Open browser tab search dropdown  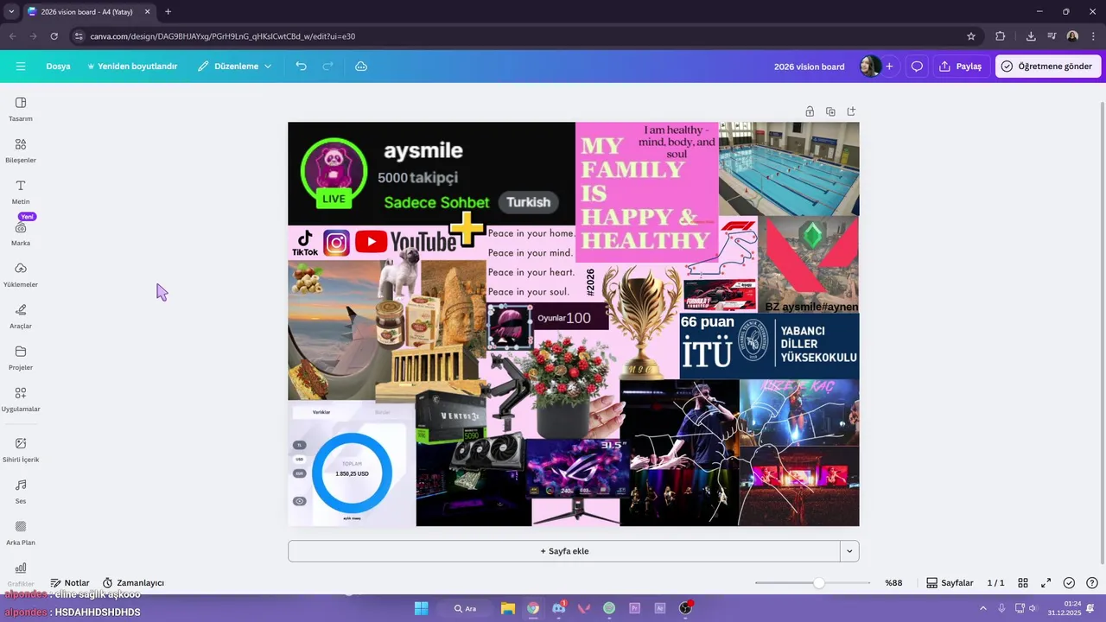click(11, 11)
